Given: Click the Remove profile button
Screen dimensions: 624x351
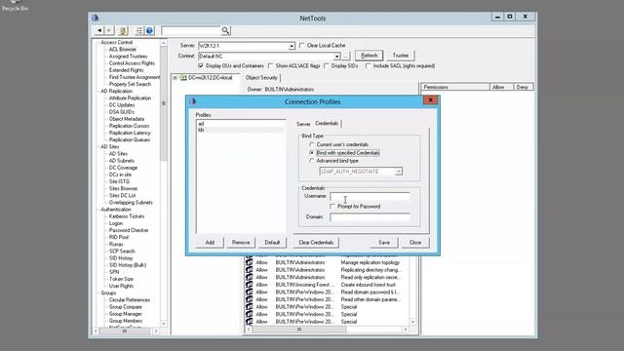Looking at the screenshot, I should click(241, 243).
